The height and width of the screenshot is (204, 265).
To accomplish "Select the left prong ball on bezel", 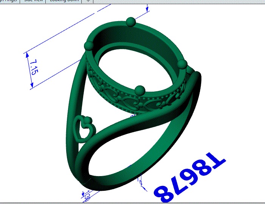I will [x=89, y=46].
